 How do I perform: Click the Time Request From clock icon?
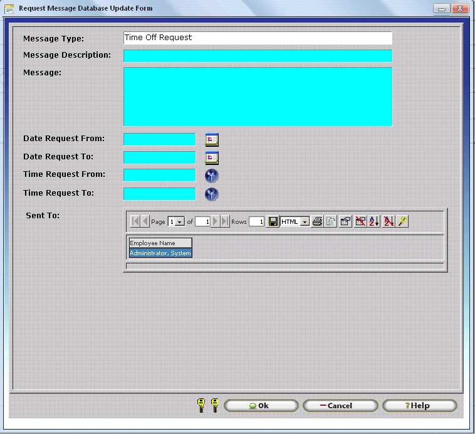click(212, 176)
